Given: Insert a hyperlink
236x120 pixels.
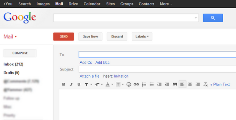Looking at the screenshot, I should click(136, 84).
